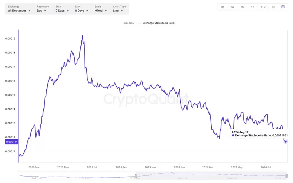Select the 1D time range
The width and height of the screenshot is (293, 183).
point(222,7)
